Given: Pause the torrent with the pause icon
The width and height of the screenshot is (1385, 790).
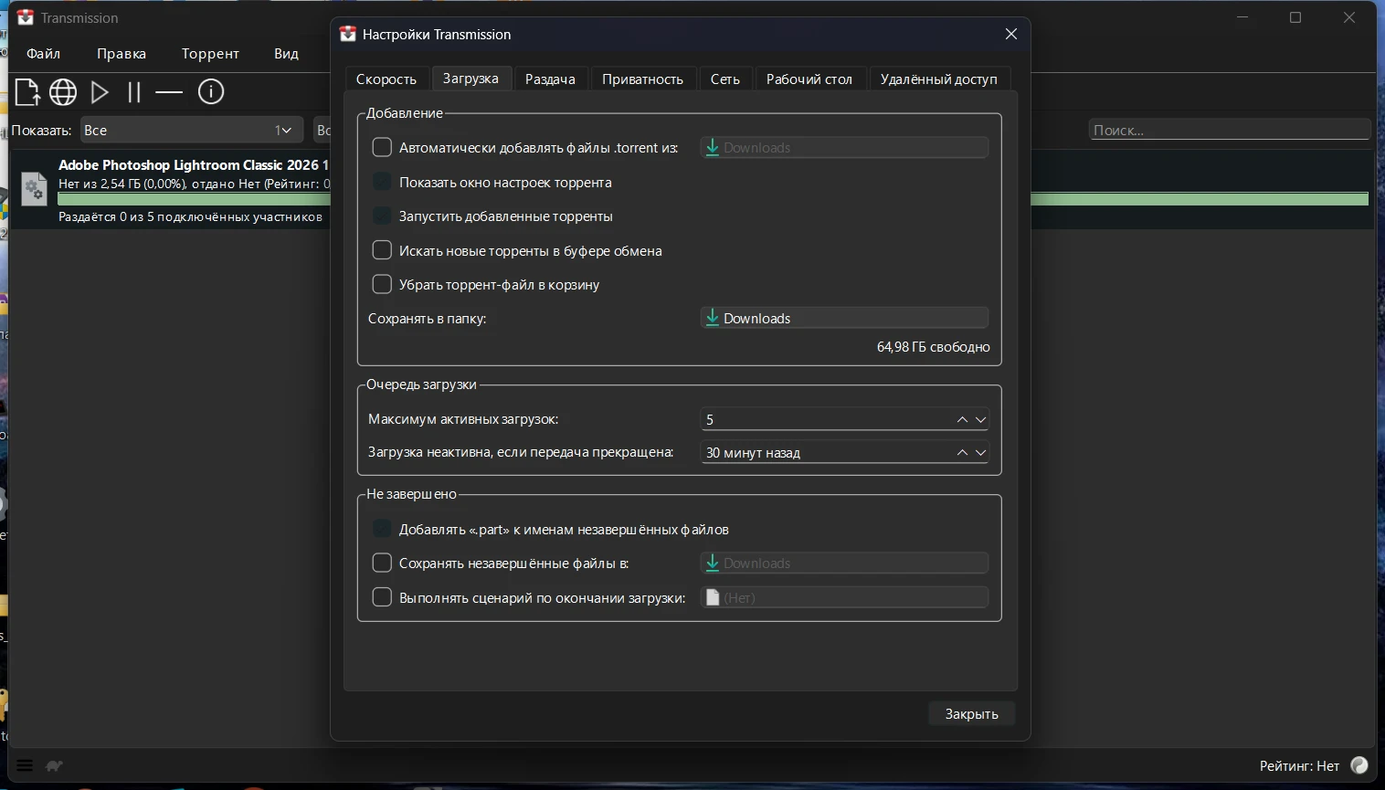Looking at the screenshot, I should coord(134,92).
